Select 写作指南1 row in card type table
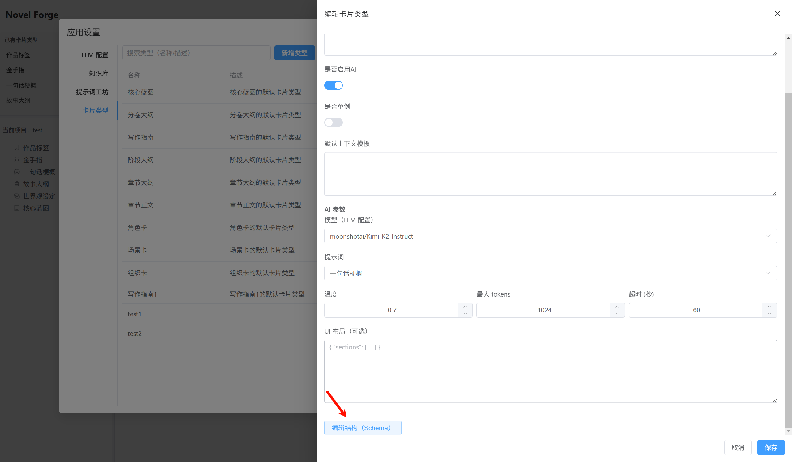792x462 pixels. (x=219, y=294)
